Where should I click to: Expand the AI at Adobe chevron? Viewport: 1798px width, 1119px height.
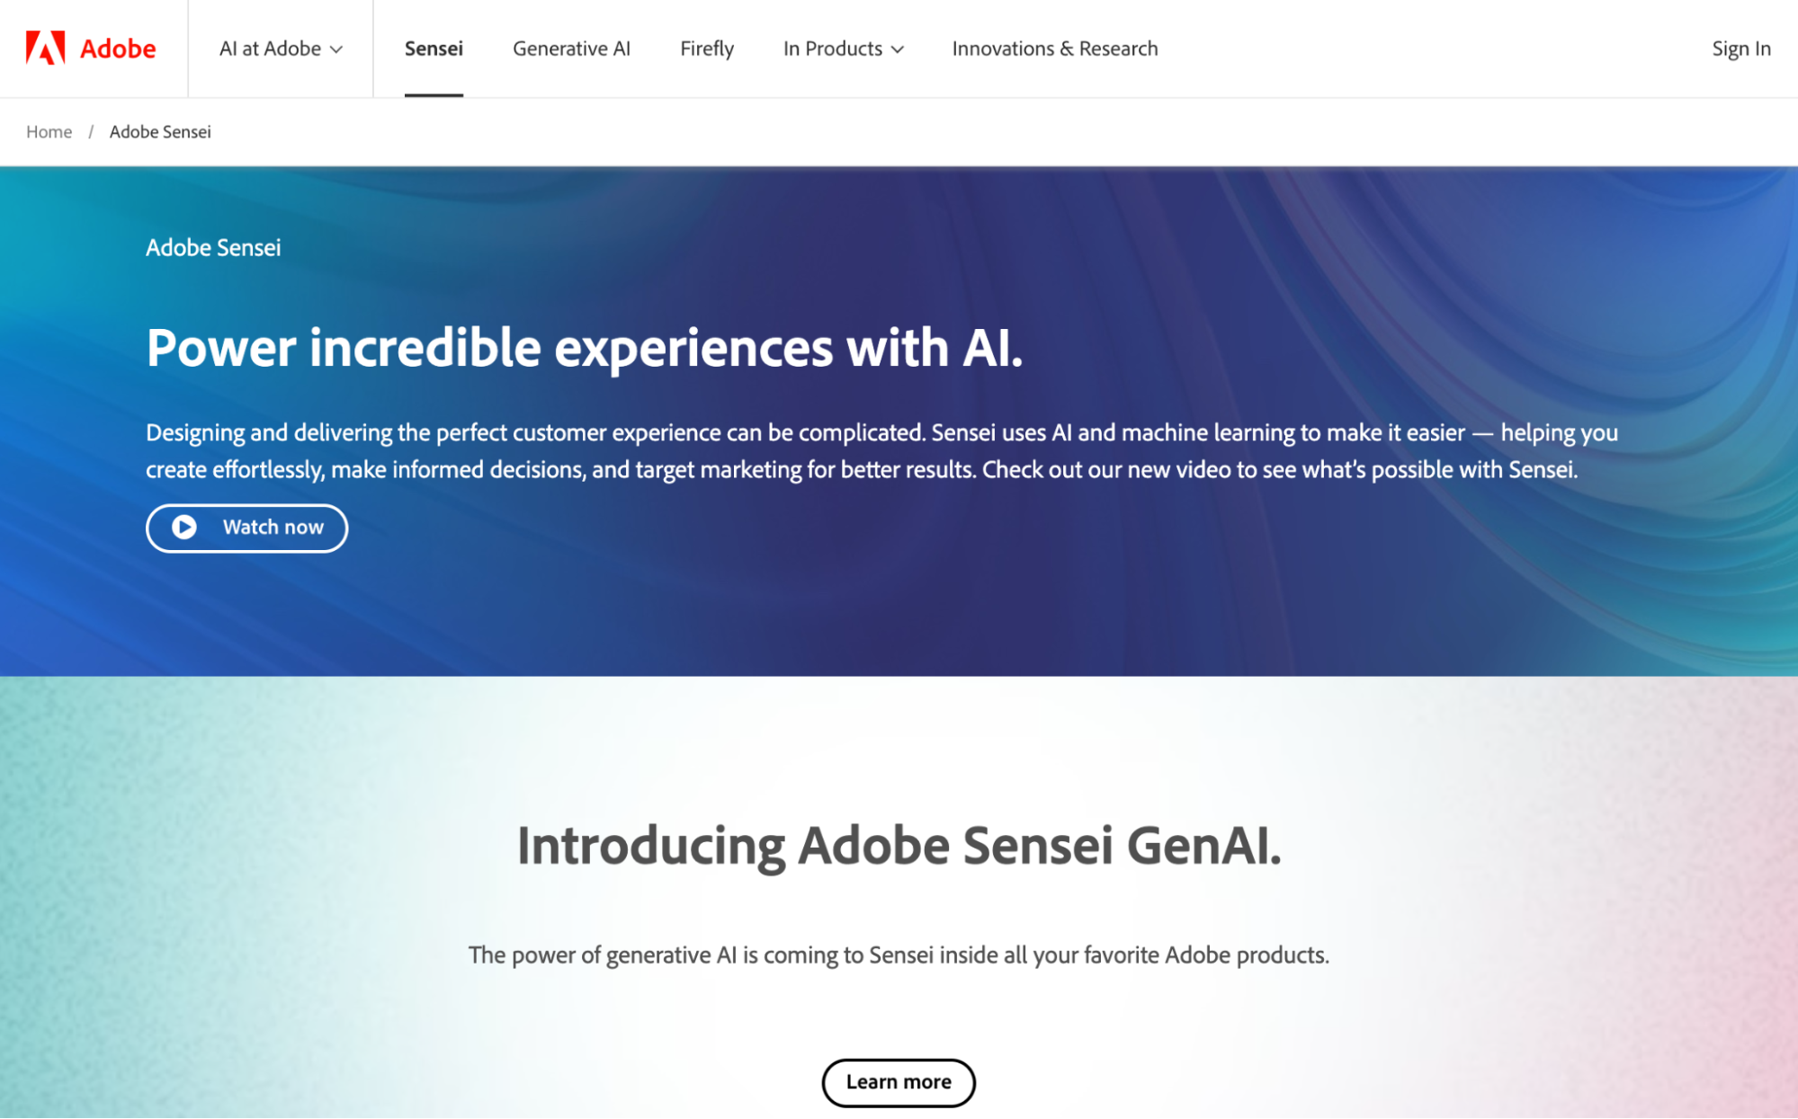click(x=337, y=49)
